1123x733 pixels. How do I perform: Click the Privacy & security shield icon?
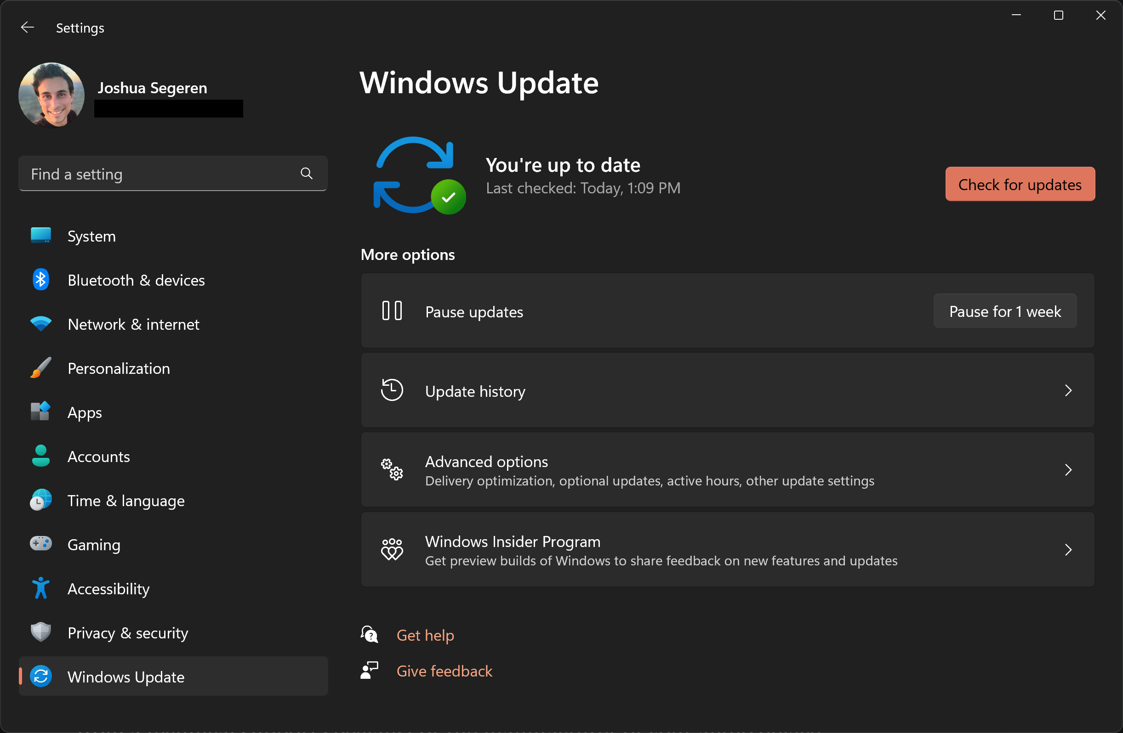point(40,632)
